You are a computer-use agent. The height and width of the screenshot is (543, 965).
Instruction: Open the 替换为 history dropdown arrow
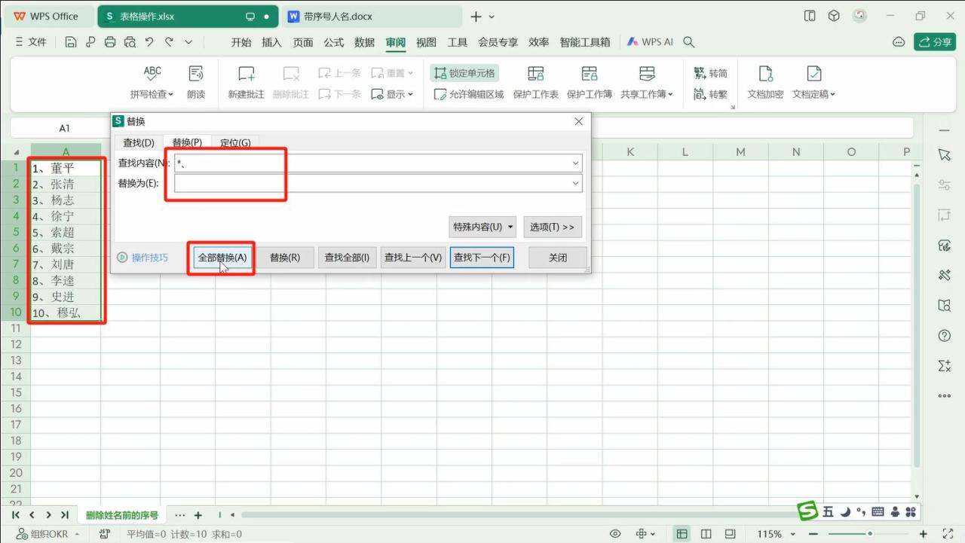click(x=576, y=183)
